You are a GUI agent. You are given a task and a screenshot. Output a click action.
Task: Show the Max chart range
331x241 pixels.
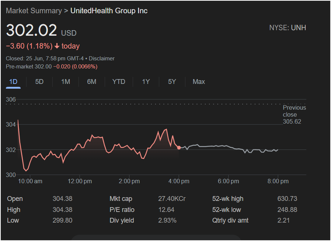(x=199, y=82)
